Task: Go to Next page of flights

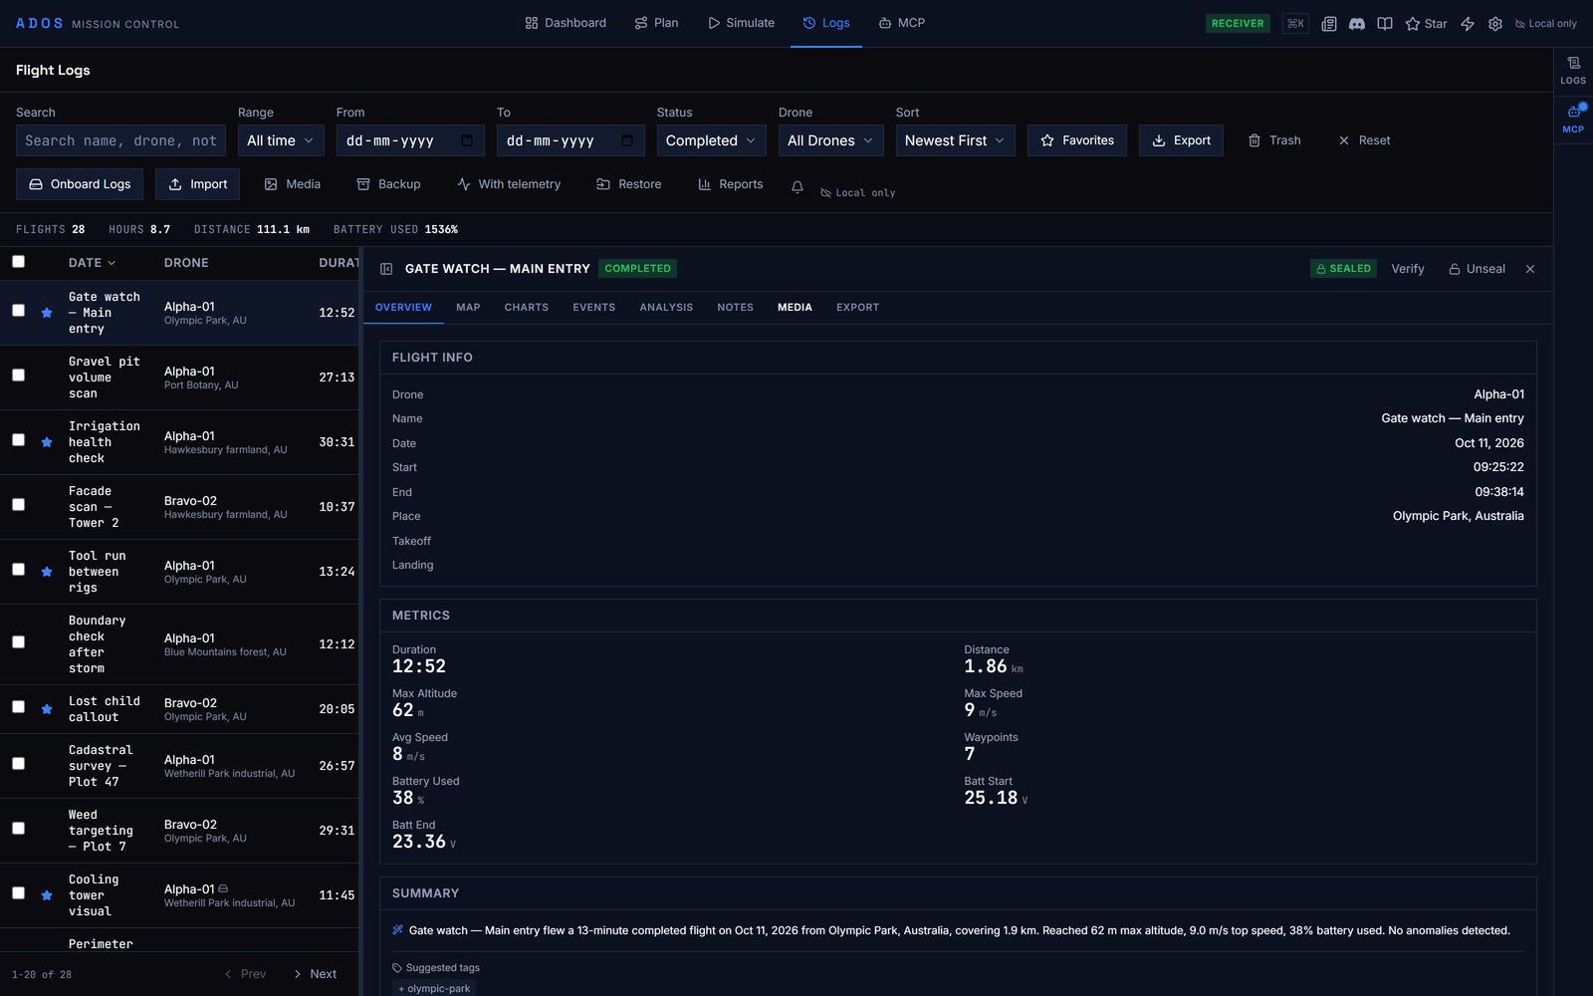Action: click(x=315, y=974)
